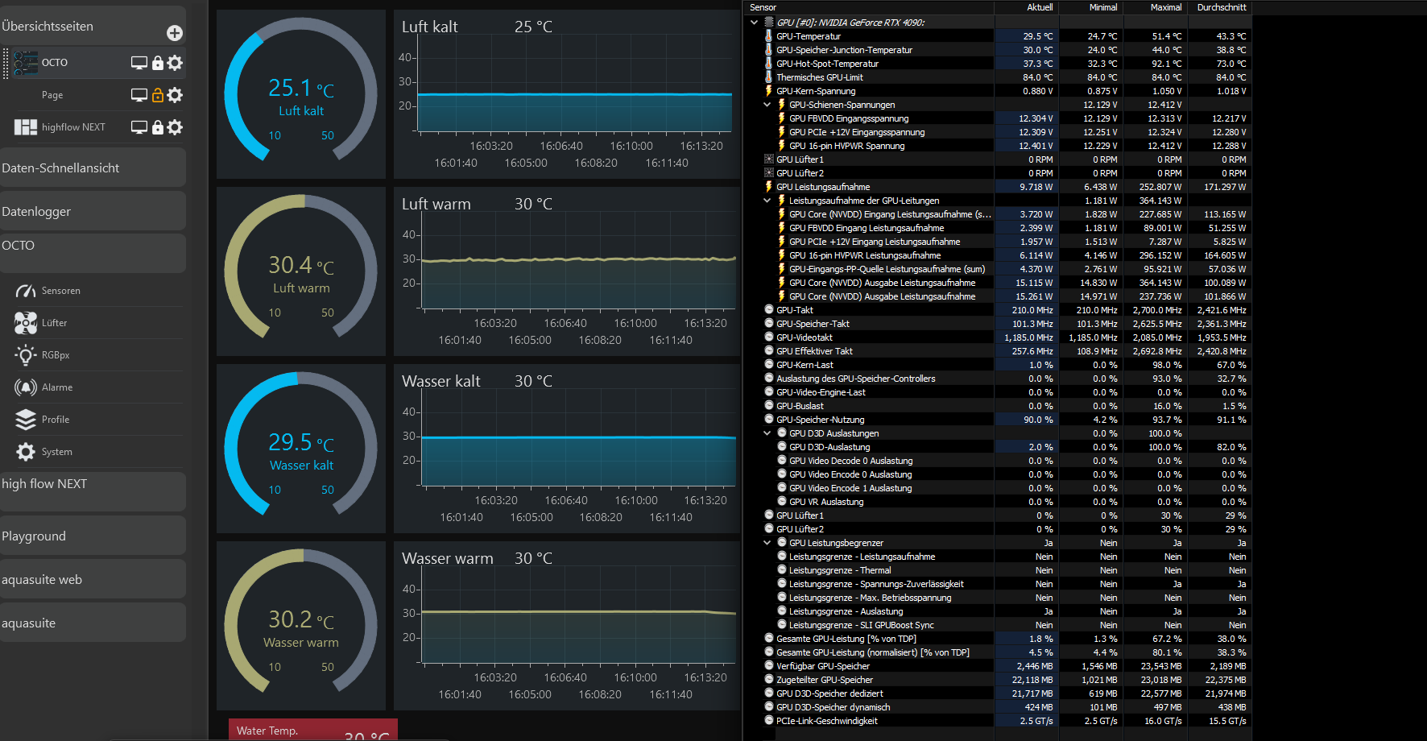
Task: Click the Aktuell column header in the sensor table
Action: pyautogui.click(x=1039, y=7)
